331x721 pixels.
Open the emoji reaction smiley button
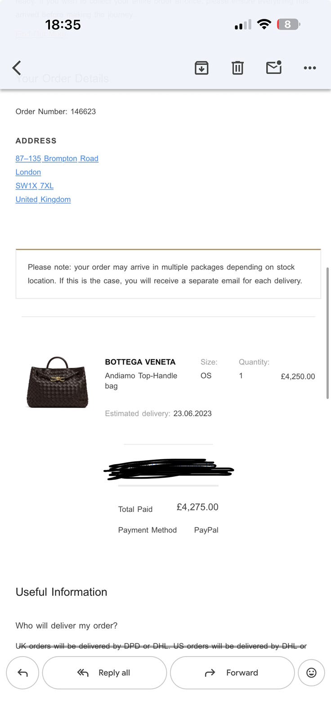pyautogui.click(x=311, y=673)
